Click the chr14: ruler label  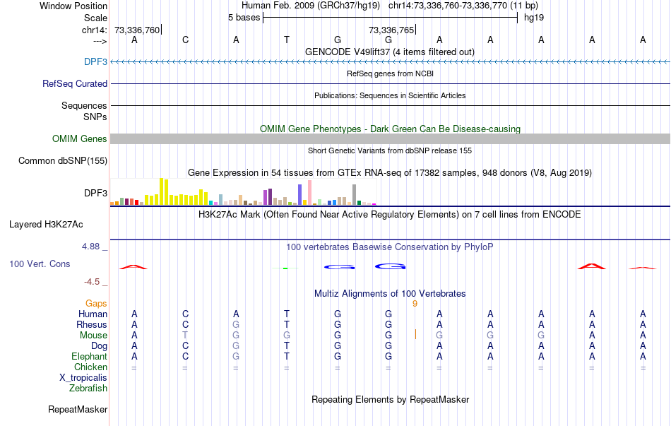pos(95,30)
